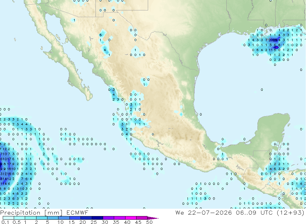306x224 pixels.
Task: Pick the 10–15 mm legend color box
Action: click(64, 218)
